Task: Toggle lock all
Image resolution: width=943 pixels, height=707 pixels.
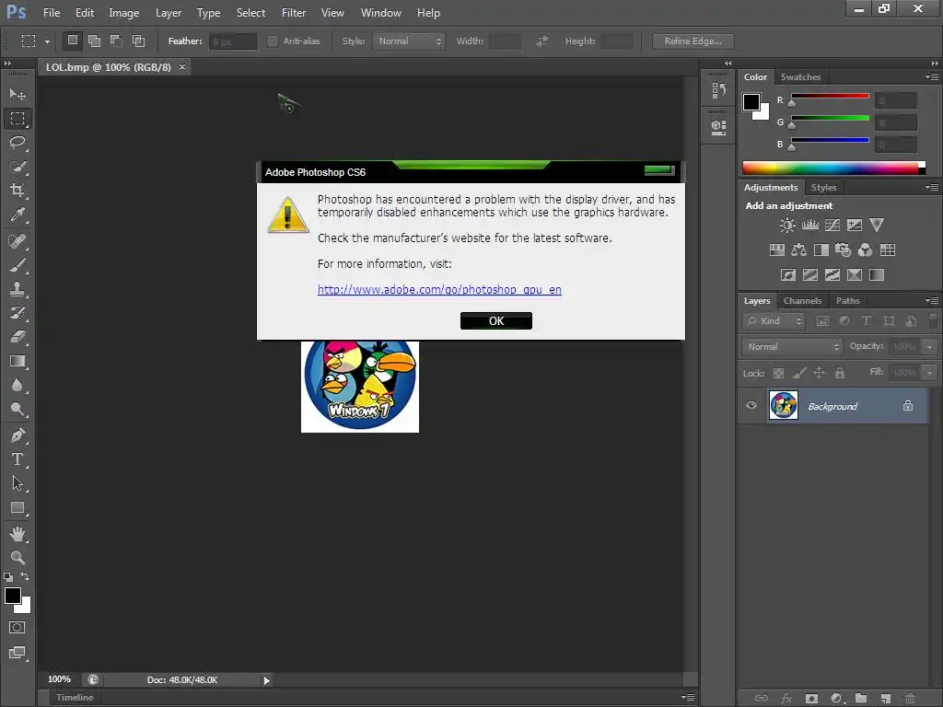Action: click(840, 374)
